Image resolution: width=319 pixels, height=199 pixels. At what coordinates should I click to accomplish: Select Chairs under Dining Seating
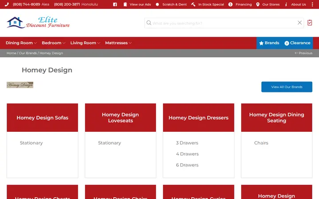click(261, 143)
